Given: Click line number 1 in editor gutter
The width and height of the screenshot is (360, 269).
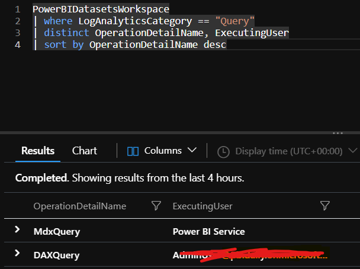Looking at the screenshot, I should pyautogui.click(x=18, y=9).
